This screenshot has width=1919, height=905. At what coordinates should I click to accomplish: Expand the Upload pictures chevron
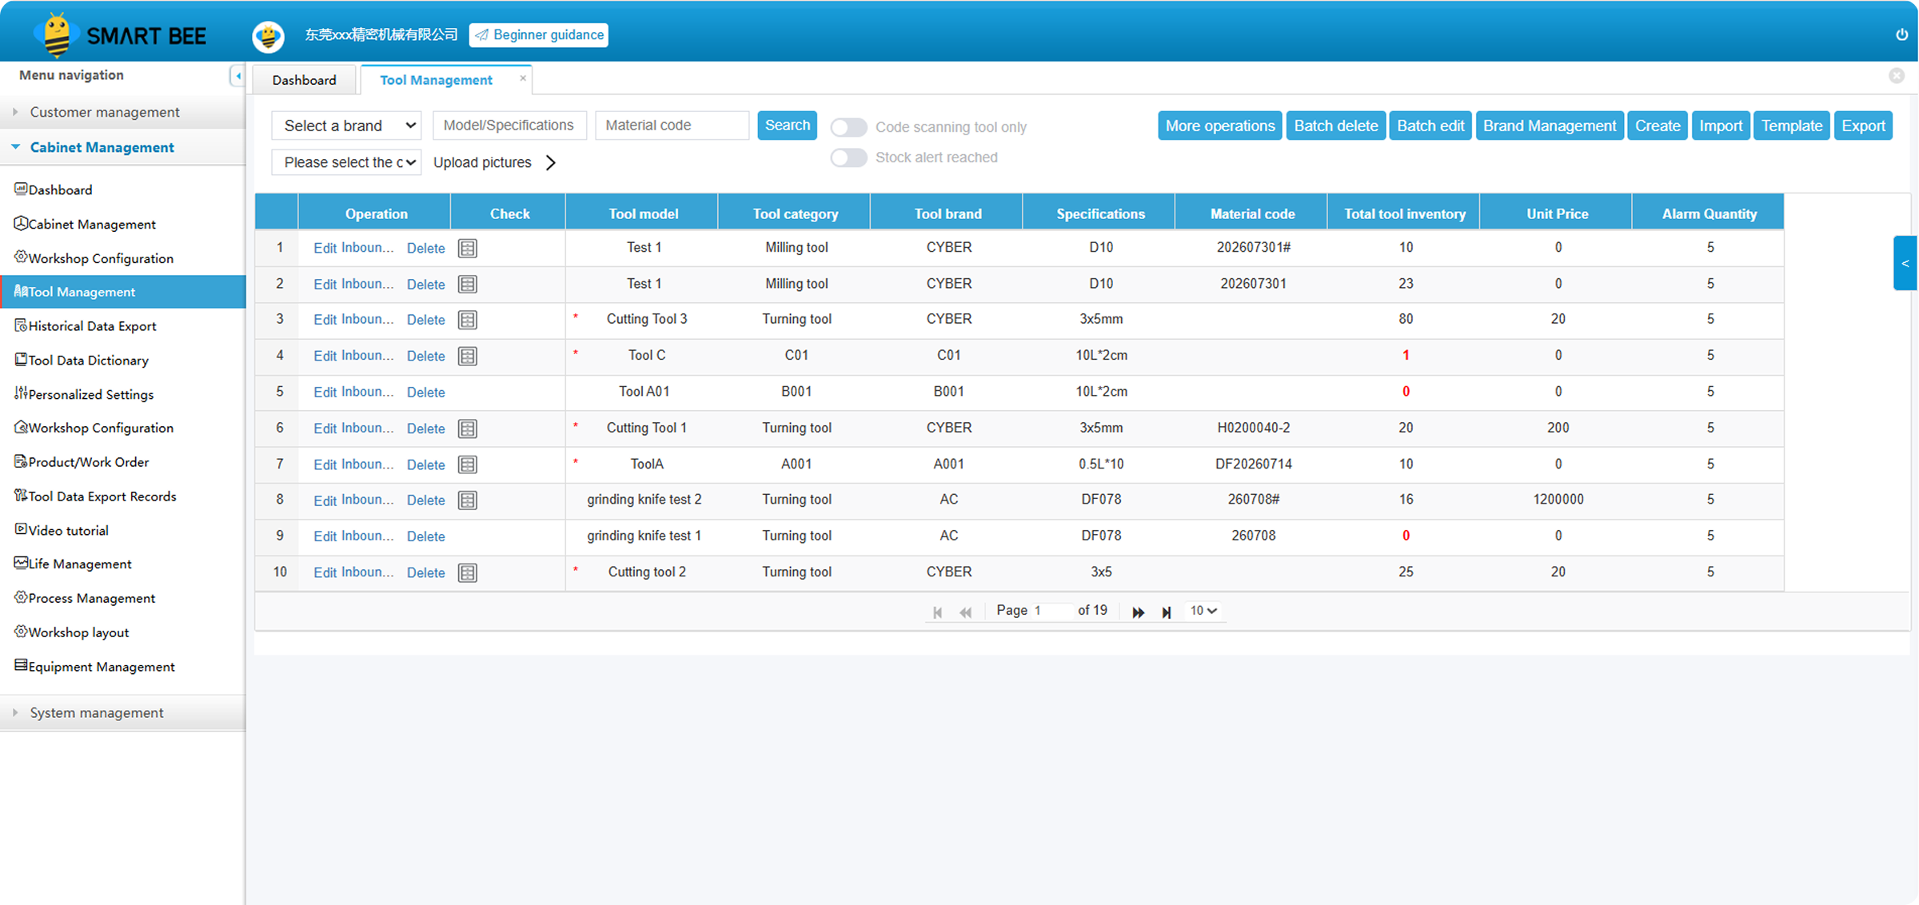pyautogui.click(x=551, y=162)
